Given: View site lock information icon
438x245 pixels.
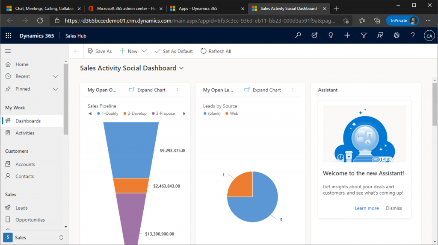Looking at the screenshot, I should click(x=57, y=20).
